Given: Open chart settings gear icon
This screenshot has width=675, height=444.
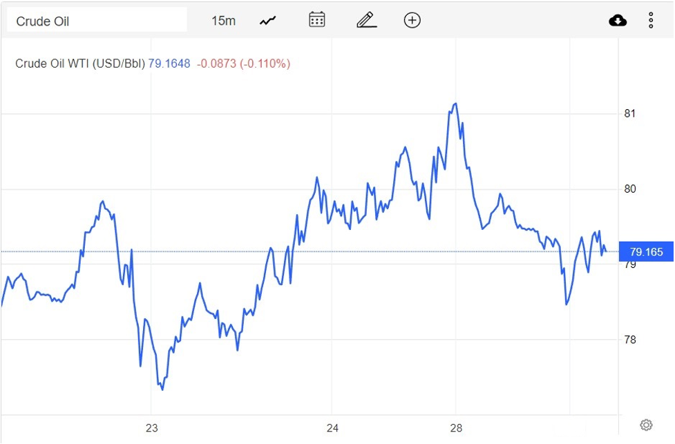Looking at the screenshot, I should pyautogui.click(x=646, y=425).
